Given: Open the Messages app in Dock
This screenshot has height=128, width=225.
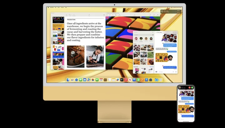Looking at the screenshot, I should [80, 80].
